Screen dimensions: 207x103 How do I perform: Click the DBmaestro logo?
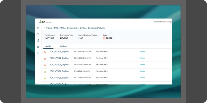point(46,22)
